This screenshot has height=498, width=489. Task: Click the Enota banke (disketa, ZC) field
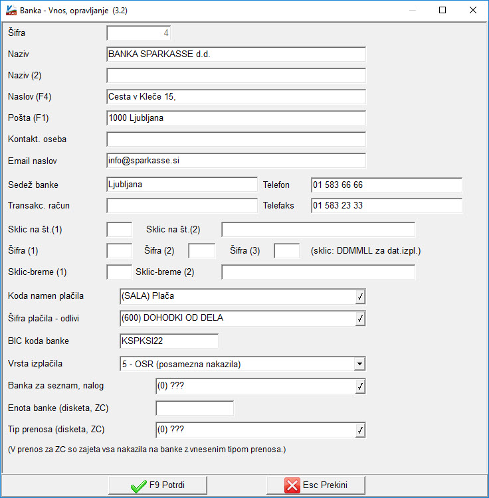[195, 408]
